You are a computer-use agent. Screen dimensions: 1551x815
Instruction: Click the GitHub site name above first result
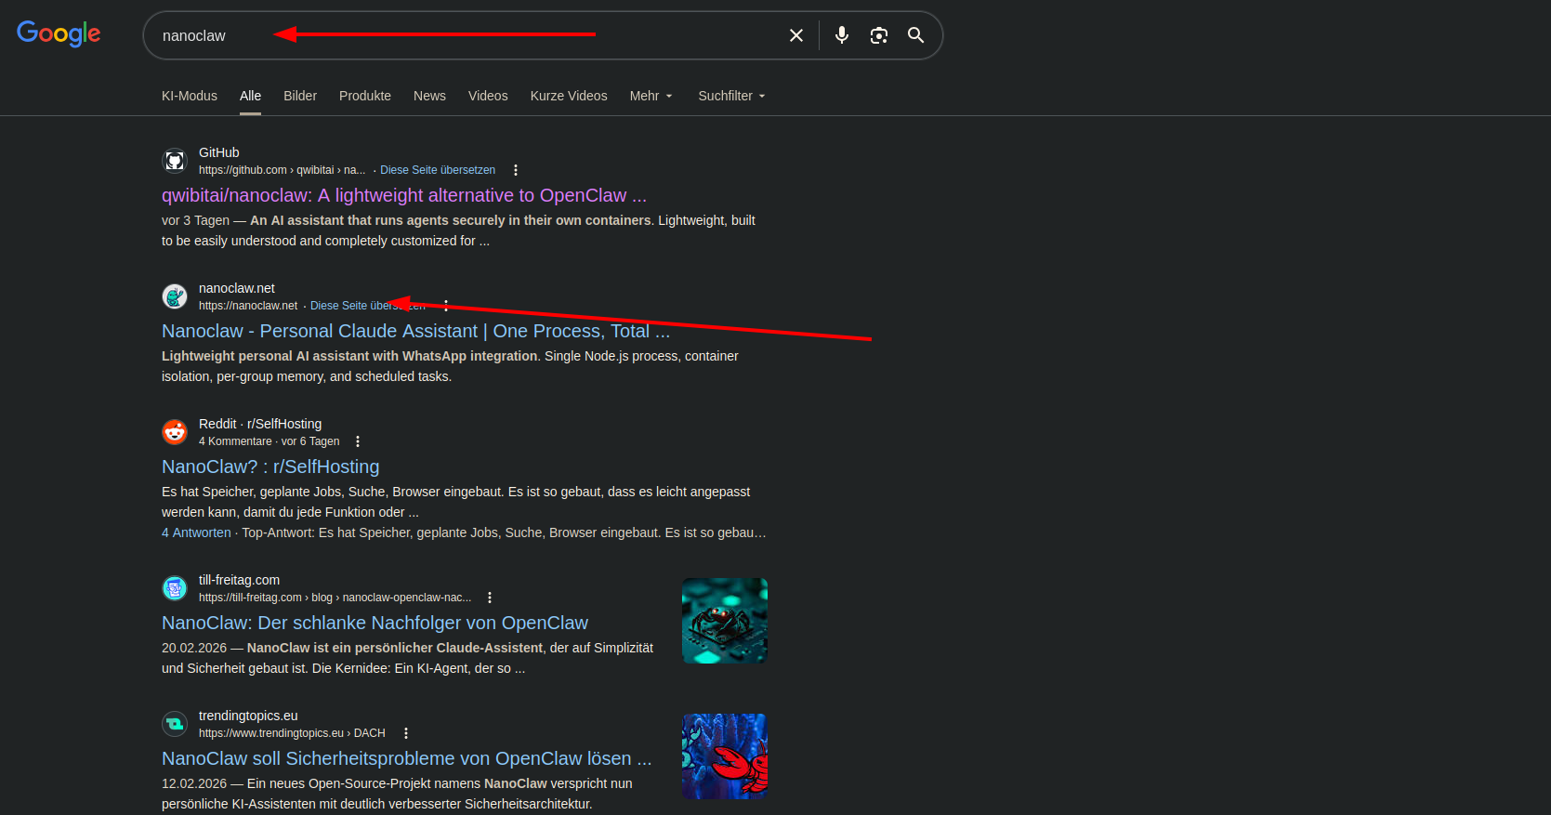[x=219, y=152]
